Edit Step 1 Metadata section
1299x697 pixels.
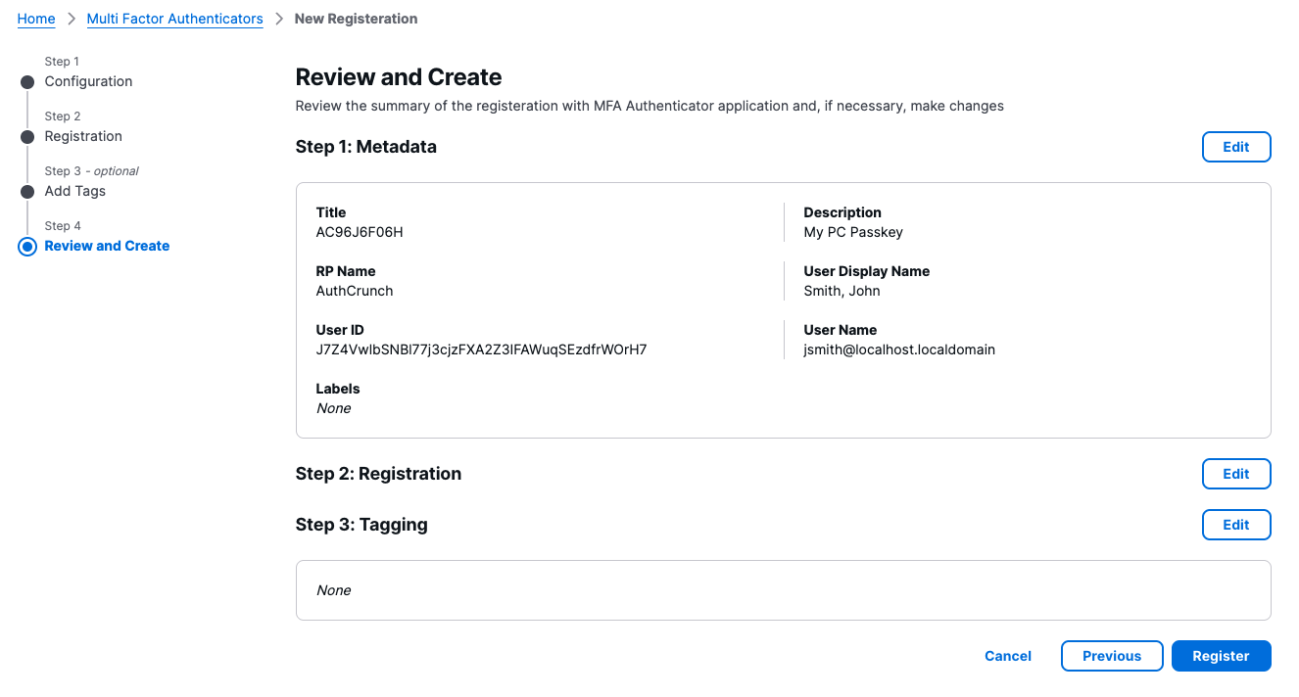[x=1235, y=147]
